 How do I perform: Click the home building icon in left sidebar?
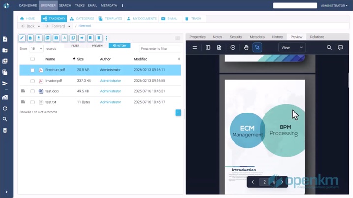point(5,97)
